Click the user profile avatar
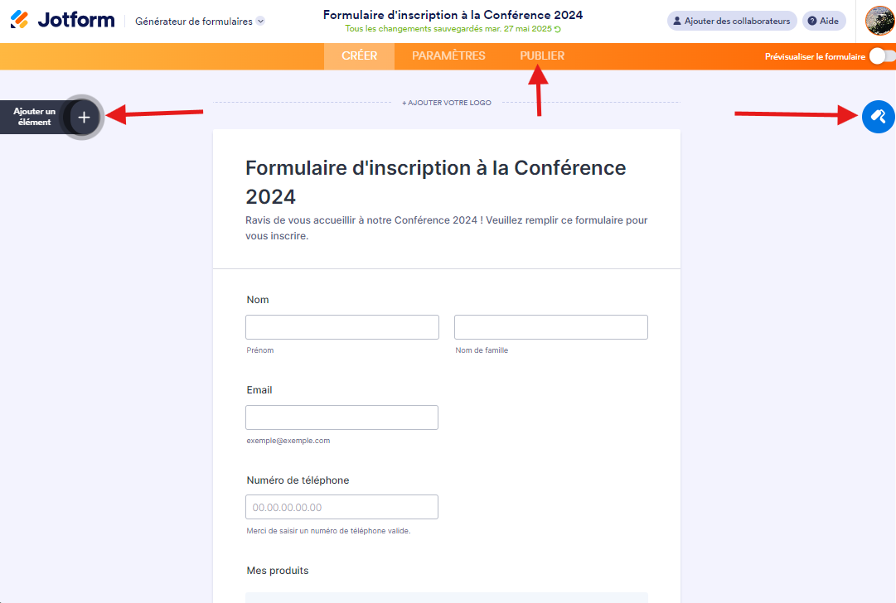 pos(879,21)
